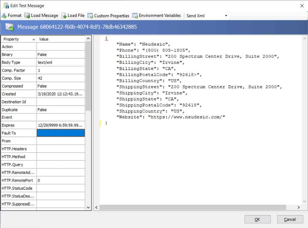Click the property grid scroll down arrow
308x228 pixels.
pyautogui.click(x=88, y=207)
